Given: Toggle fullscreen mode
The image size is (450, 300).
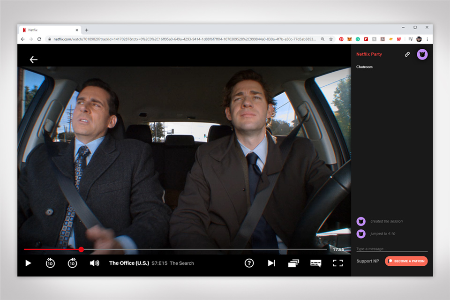Looking at the screenshot, I should click(x=338, y=263).
